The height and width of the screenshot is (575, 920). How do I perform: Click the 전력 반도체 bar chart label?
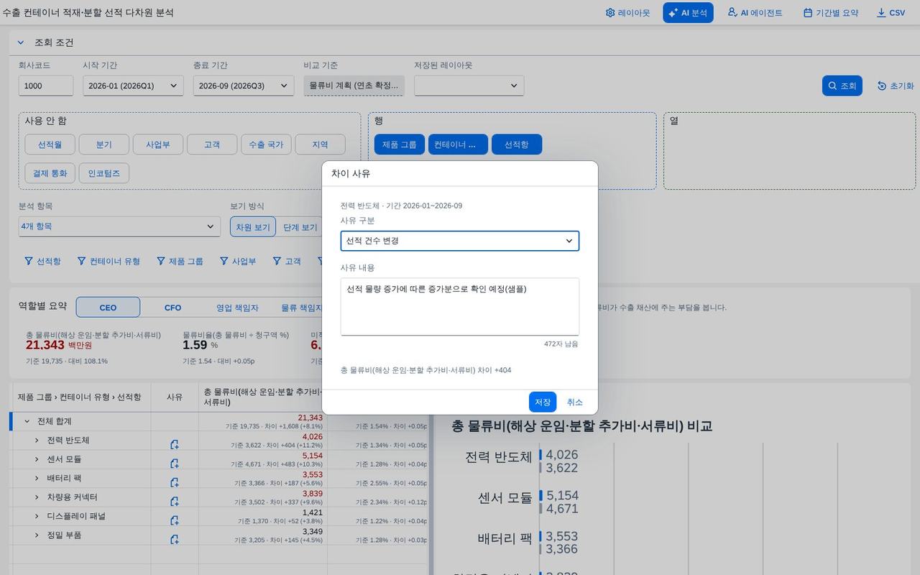pos(498,457)
